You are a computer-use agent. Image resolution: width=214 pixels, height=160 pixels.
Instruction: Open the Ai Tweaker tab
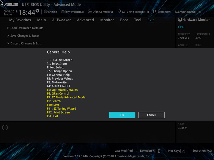click(x=62, y=20)
